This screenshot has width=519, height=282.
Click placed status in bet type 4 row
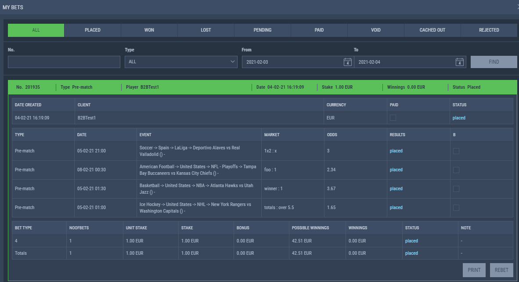pos(411,241)
